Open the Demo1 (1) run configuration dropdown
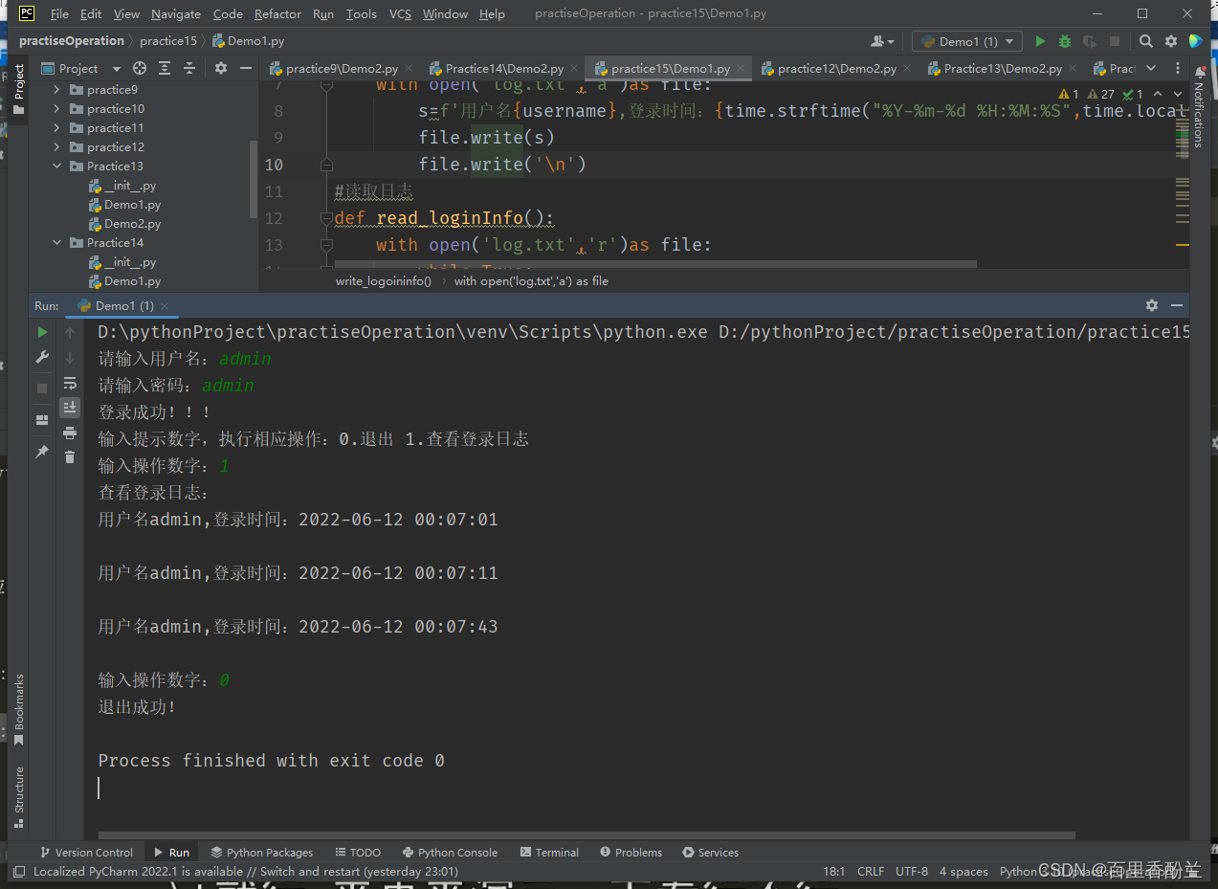The width and height of the screenshot is (1218, 889). 966,41
